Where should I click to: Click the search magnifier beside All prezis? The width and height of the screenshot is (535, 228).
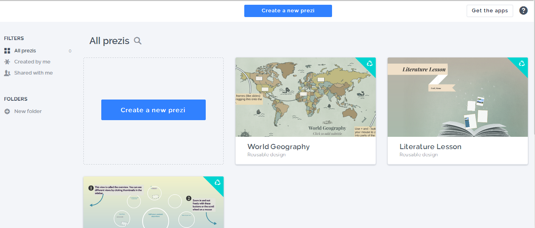137,40
